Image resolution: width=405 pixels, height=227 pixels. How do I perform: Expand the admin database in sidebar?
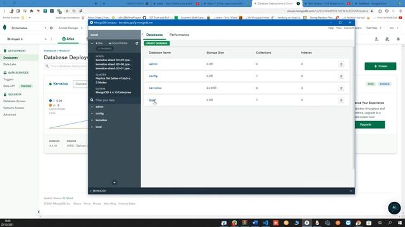tap(92, 107)
